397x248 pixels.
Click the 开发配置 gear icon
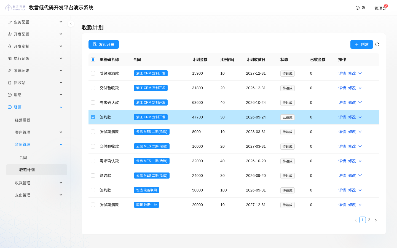point(10,34)
